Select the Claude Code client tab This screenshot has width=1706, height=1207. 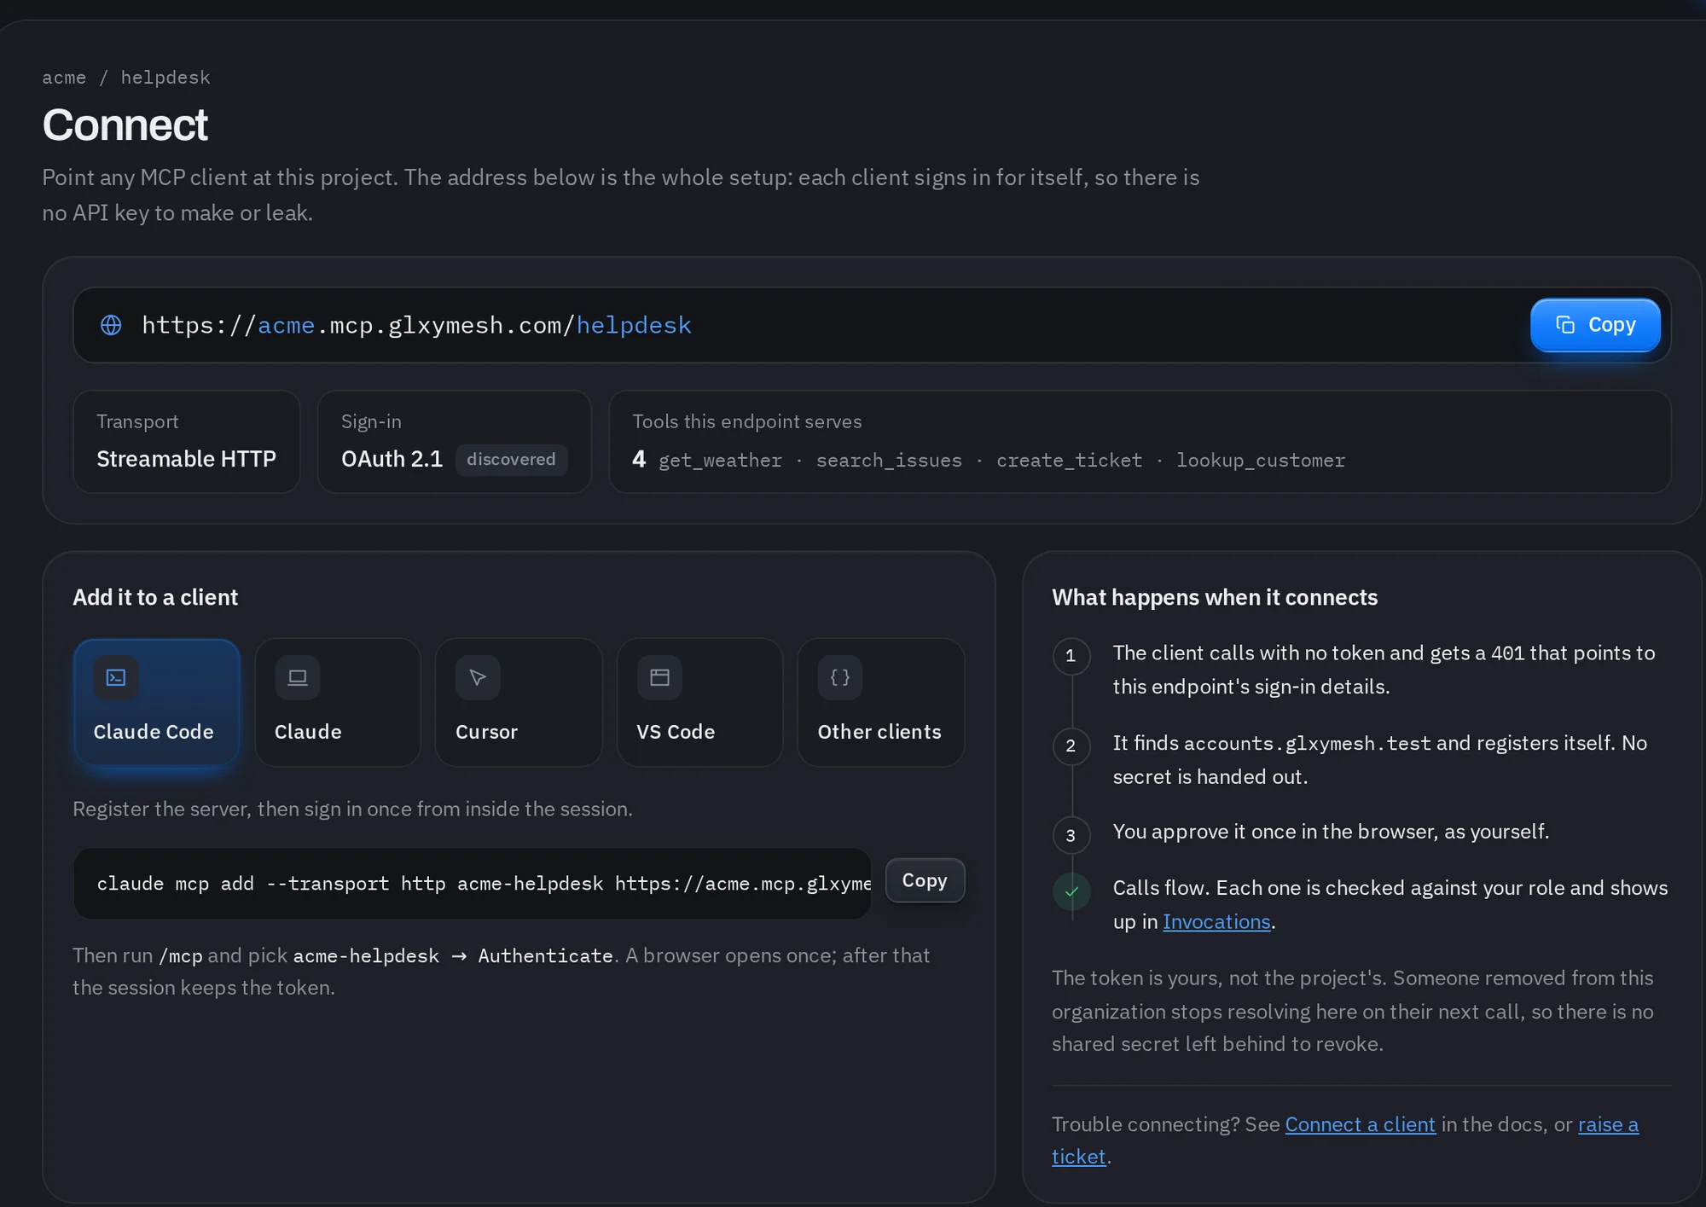click(157, 702)
